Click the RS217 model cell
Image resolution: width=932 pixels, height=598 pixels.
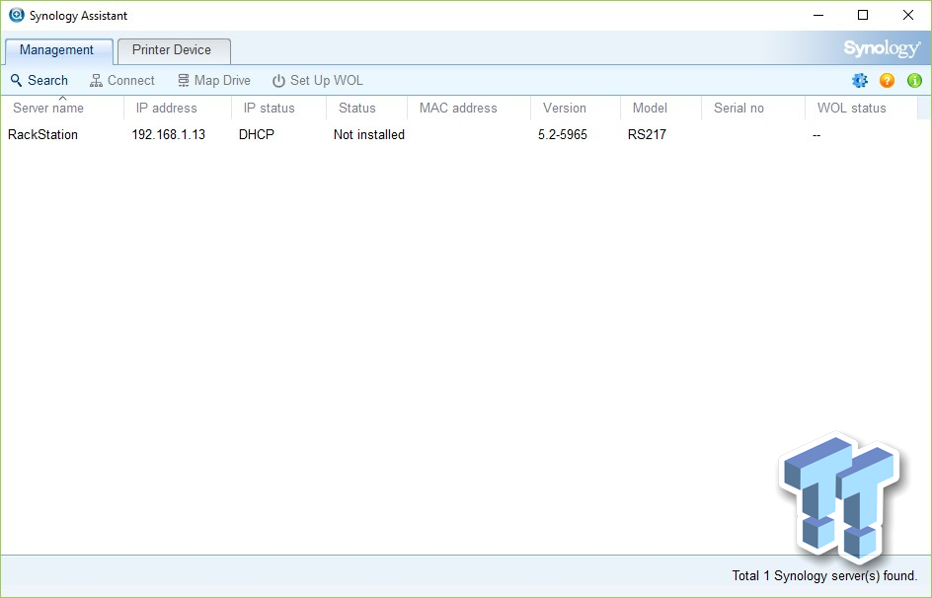pyautogui.click(x=647, y=135)
